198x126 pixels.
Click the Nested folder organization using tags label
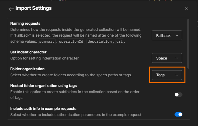point(43,85)
